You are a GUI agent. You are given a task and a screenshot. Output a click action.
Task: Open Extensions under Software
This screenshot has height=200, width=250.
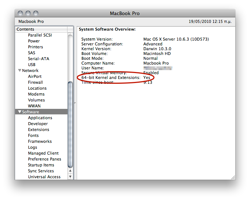pos(39,130)
